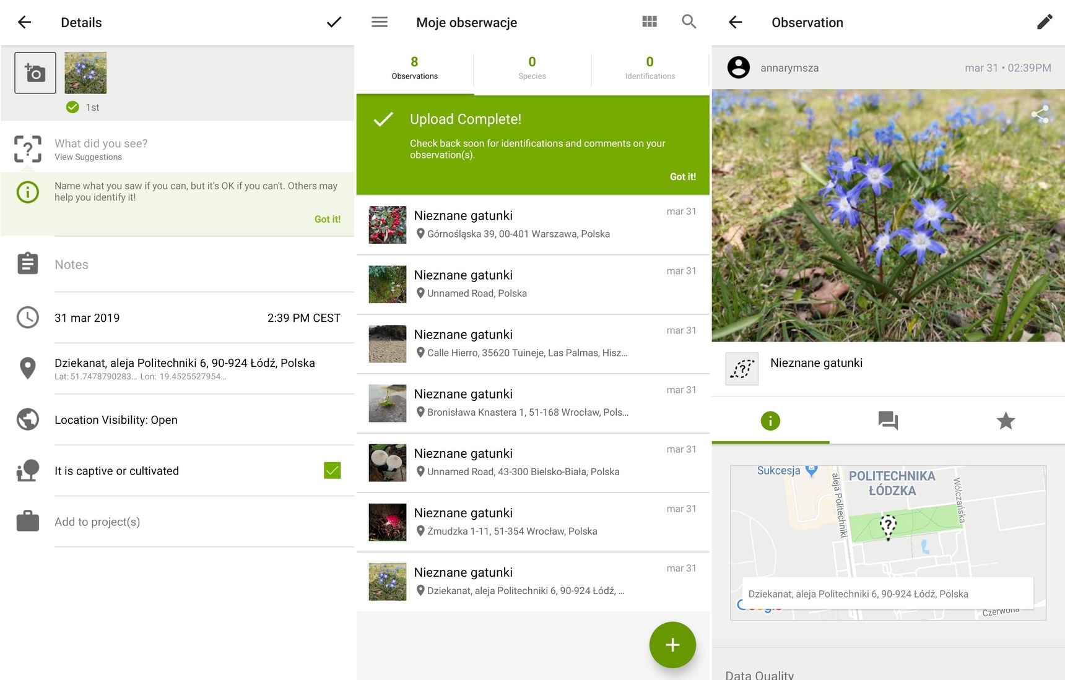
Task: Open the Warszawa Górnośląska observation thumbnail
Action: (x=388, y=225)
